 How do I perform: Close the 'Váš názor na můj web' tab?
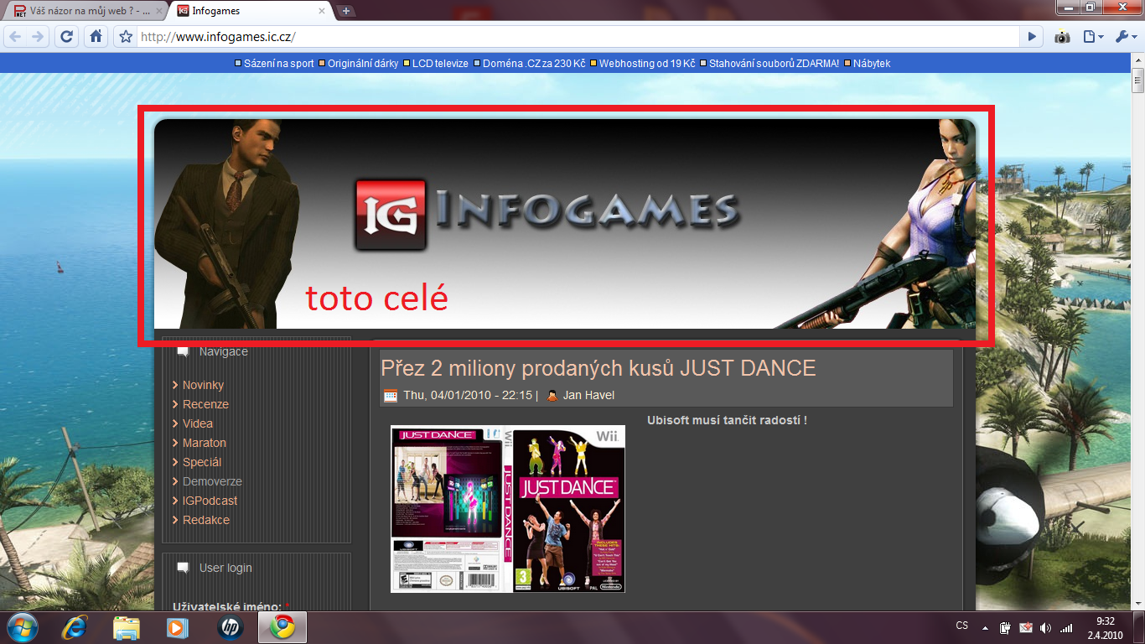(158, 11)
